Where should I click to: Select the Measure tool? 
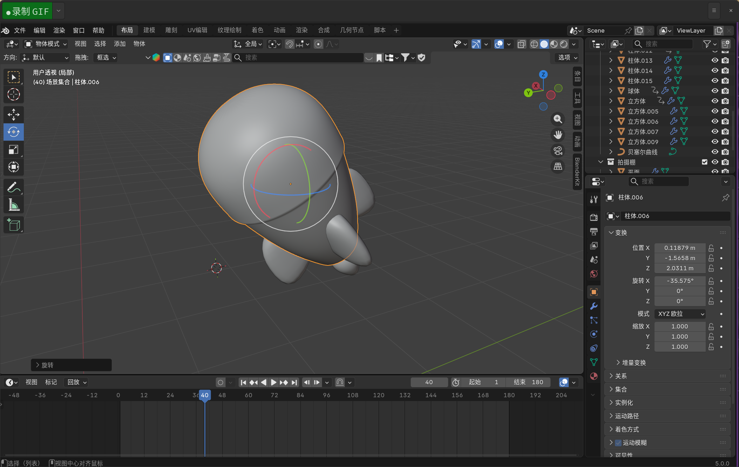(x=13, y=205)
